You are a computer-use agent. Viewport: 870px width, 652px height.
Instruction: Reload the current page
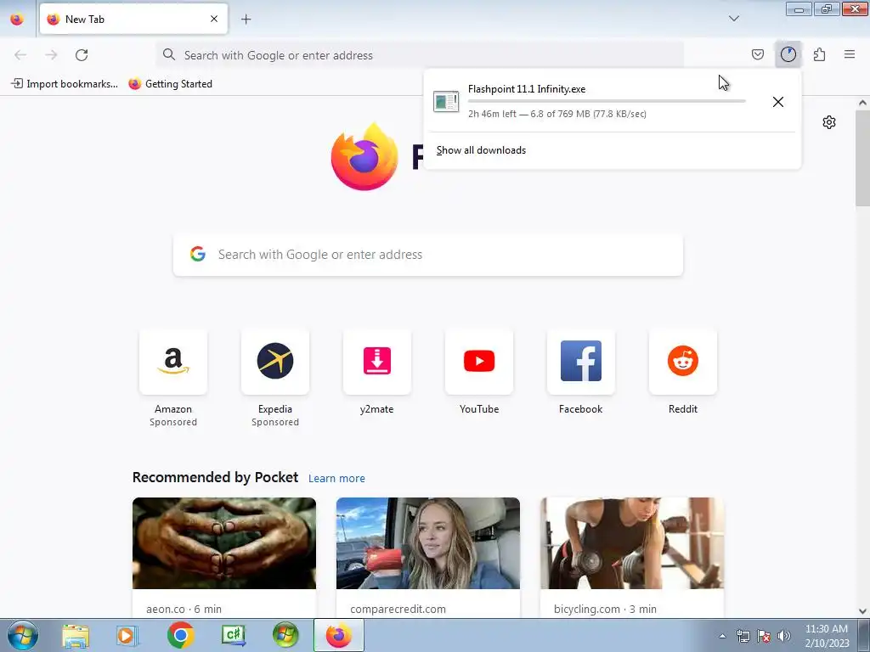[82, 55]
